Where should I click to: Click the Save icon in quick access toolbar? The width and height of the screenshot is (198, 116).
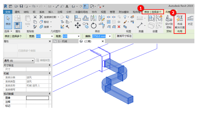coord(21,6)
